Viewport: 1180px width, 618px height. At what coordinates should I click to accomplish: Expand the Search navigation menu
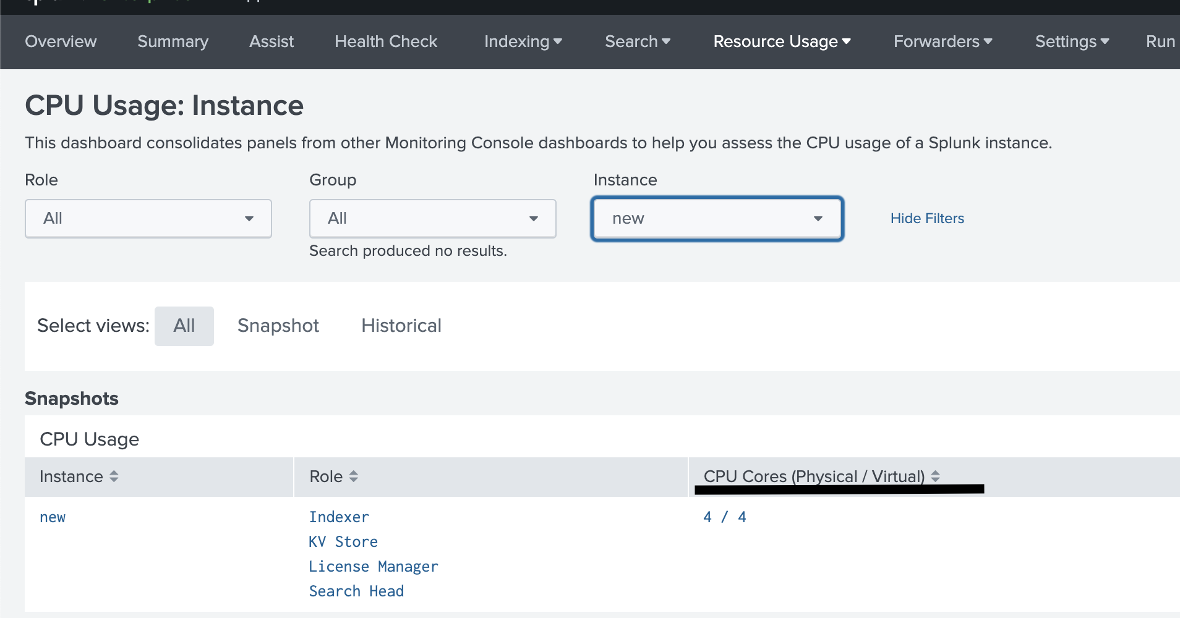[637, 41]
